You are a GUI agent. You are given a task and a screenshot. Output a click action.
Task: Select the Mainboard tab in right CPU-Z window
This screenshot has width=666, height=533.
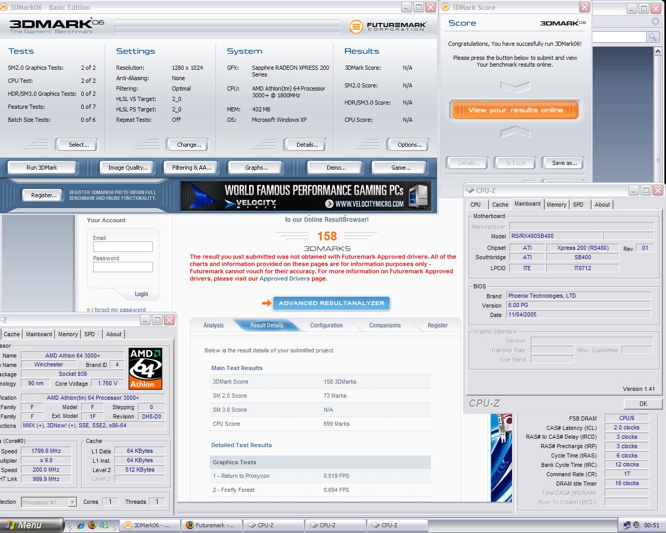click(528, 204)
